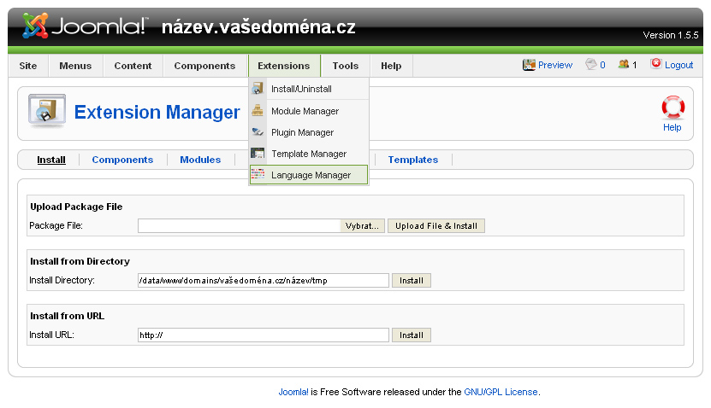
Task: Click the Logout link
Action: click(x=678, y=65)
